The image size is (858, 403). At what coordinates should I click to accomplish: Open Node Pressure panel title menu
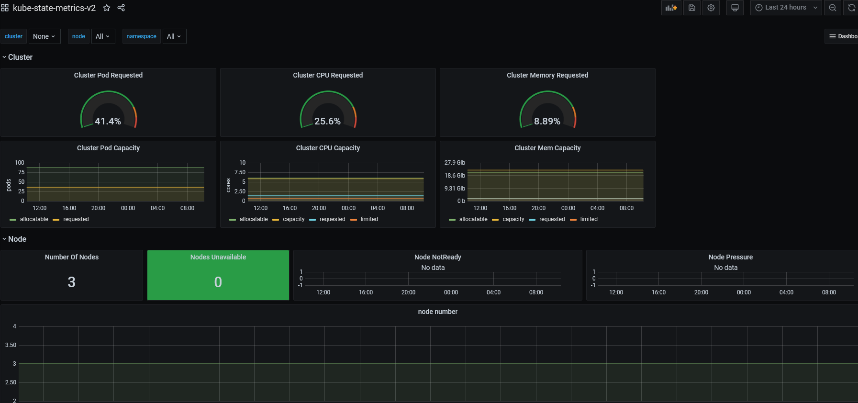(x=731, y=257)
